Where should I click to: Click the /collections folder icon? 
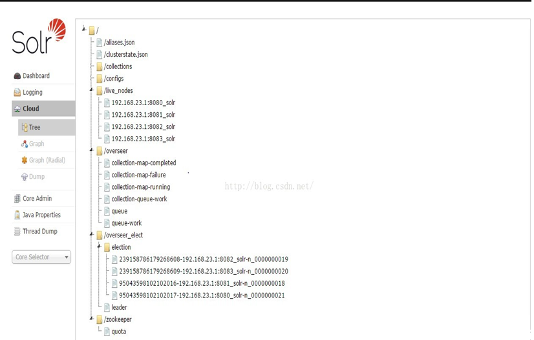[x=100, y=66]
